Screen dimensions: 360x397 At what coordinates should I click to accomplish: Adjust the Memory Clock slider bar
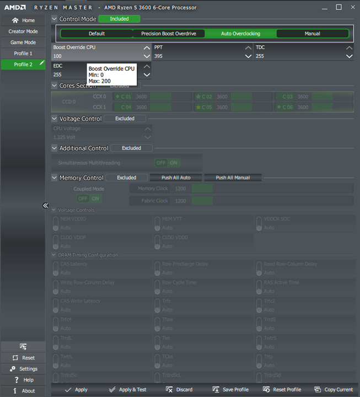pos(272,189)
